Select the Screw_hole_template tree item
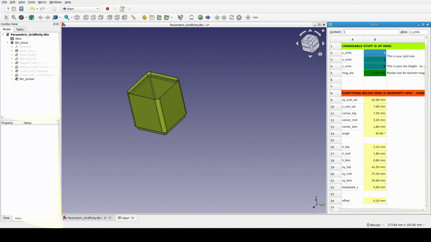This screenshot has height=242, width=431. 34,71
